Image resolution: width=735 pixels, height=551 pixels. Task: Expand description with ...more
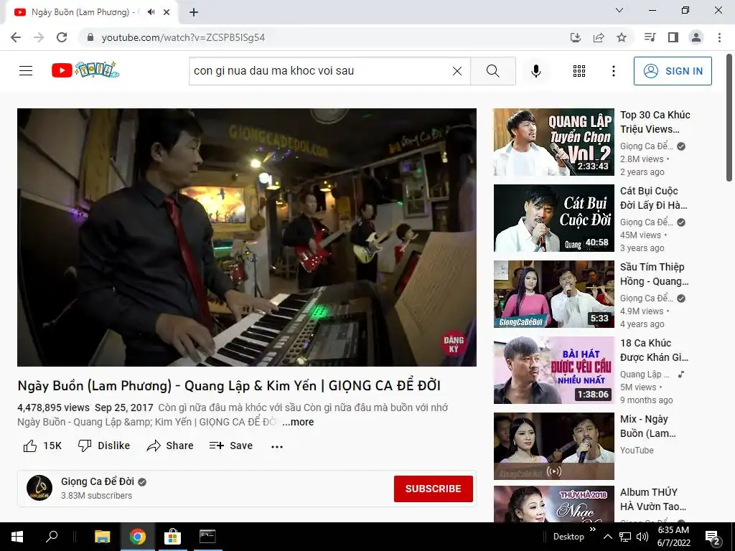[x=298, y=422]
